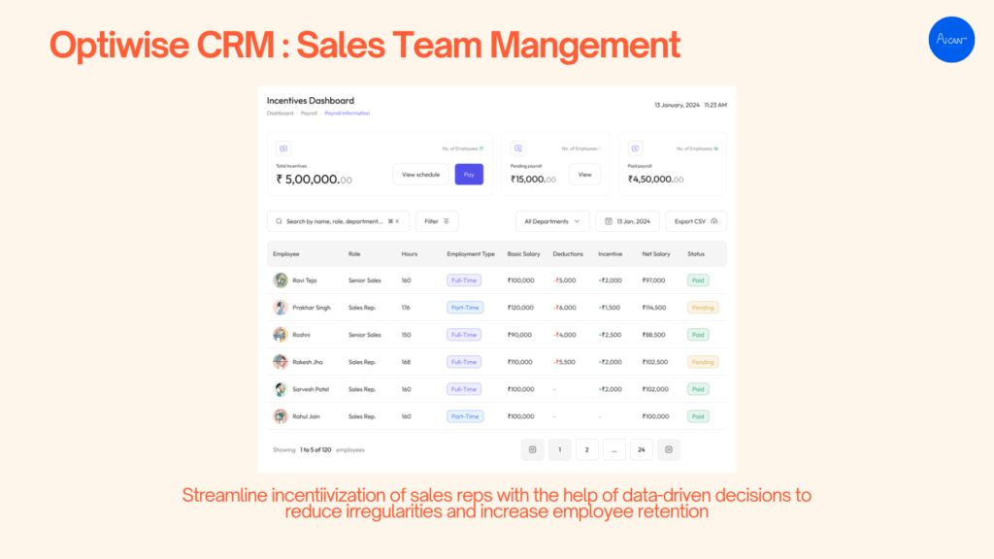The image size is (994, 559).
Task: Click the View schedule button
Action: (420, 175)
